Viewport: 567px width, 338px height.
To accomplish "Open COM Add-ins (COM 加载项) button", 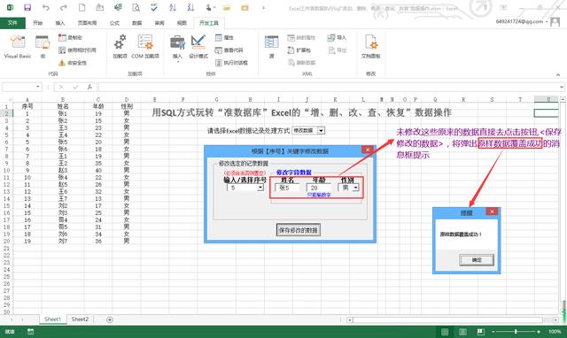I will click(145, 46).
